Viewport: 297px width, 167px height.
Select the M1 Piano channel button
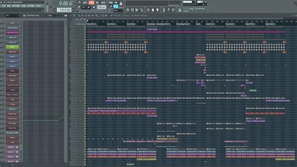pos(12,123)
